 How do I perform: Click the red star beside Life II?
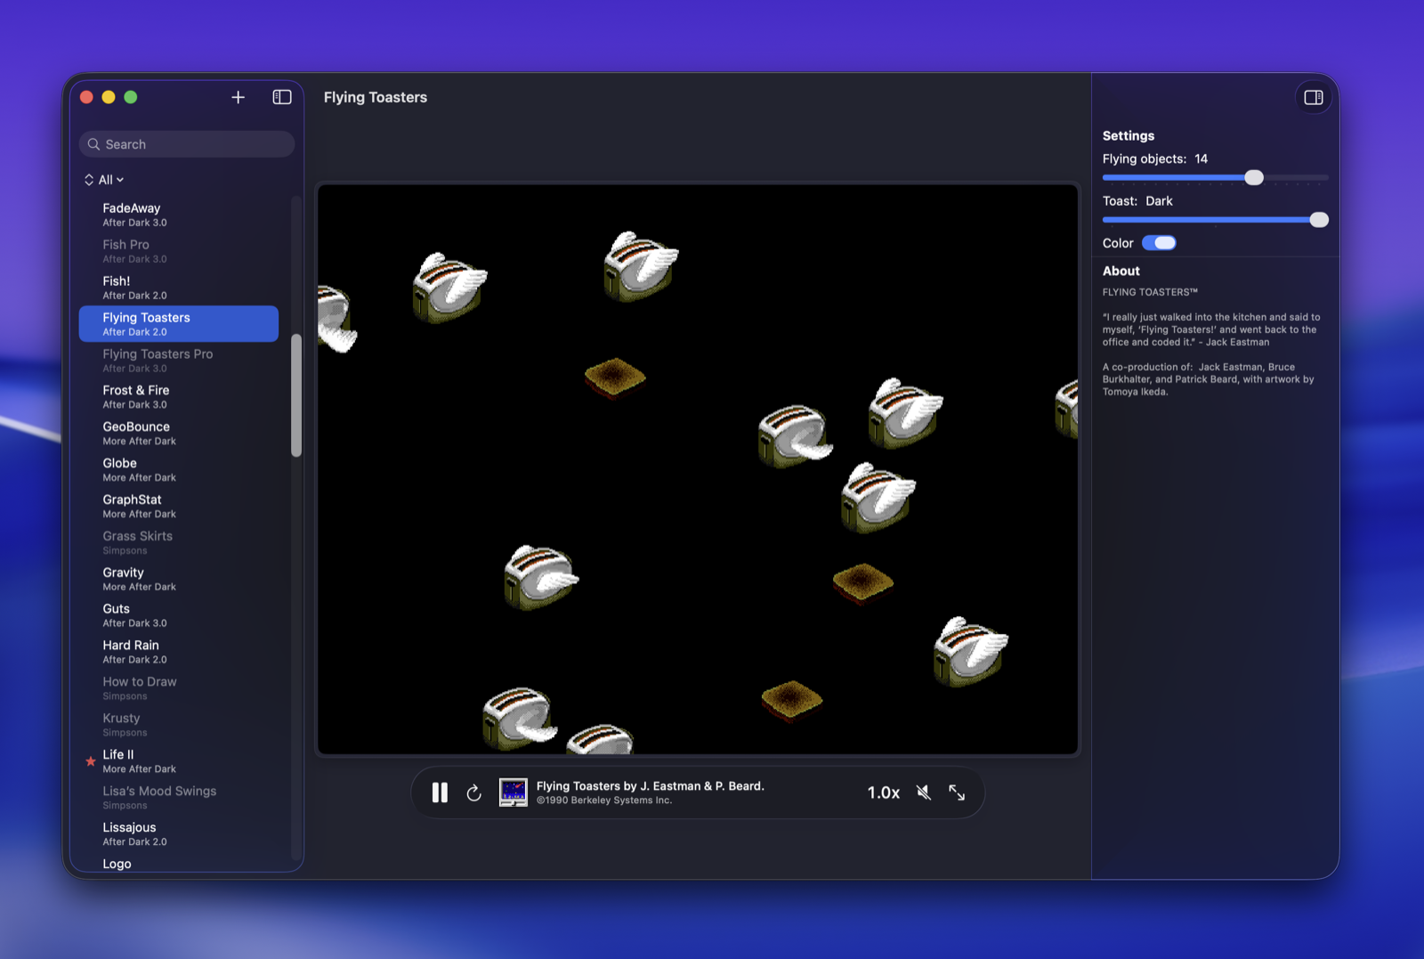tap(91, 761)
